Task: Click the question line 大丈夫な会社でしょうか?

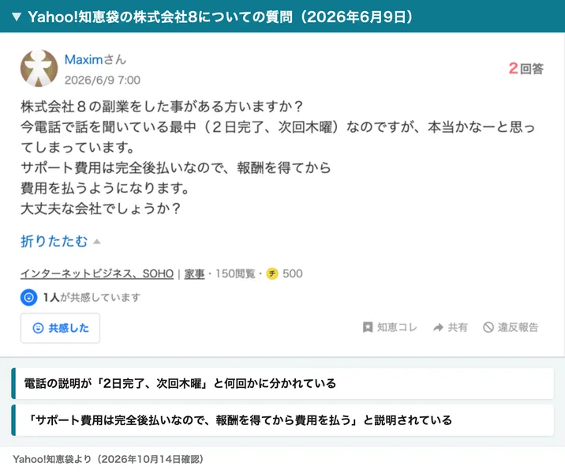Action: pos(100,209)
